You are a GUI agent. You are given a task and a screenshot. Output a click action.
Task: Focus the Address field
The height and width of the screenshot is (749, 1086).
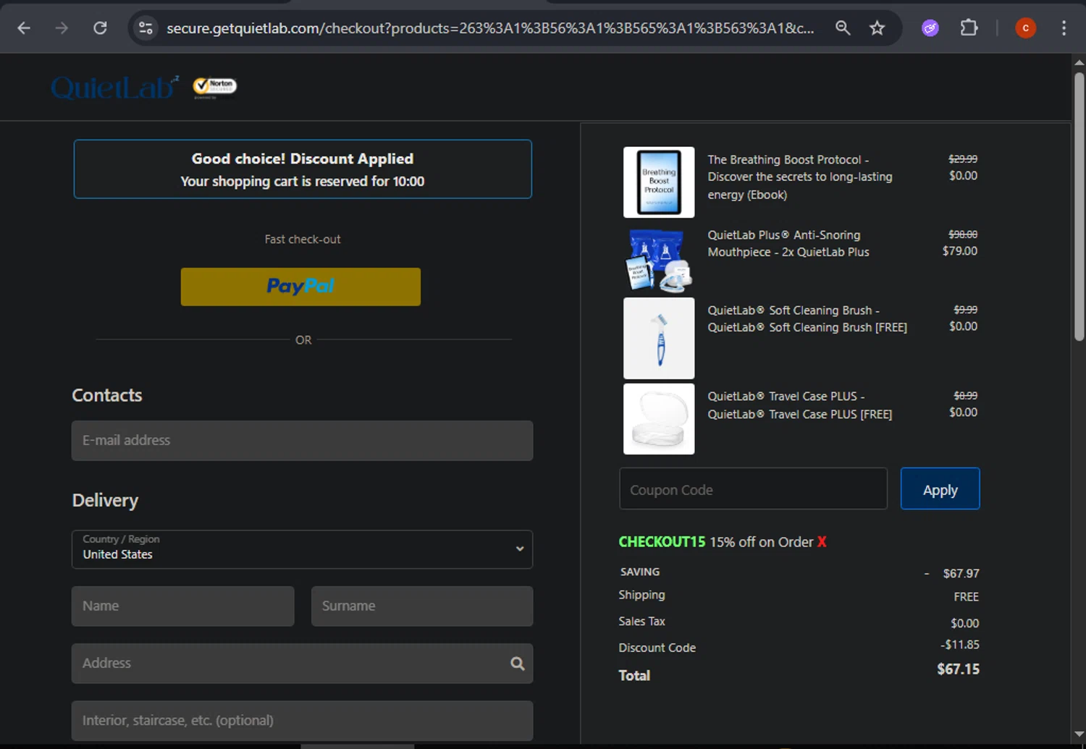tap(302, 664)
